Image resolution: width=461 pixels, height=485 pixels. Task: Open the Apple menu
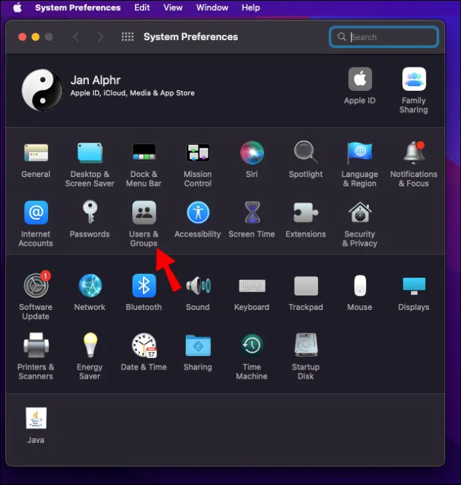point(17,8)
